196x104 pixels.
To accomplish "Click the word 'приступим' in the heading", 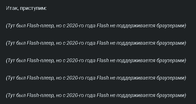I will 33,9.
